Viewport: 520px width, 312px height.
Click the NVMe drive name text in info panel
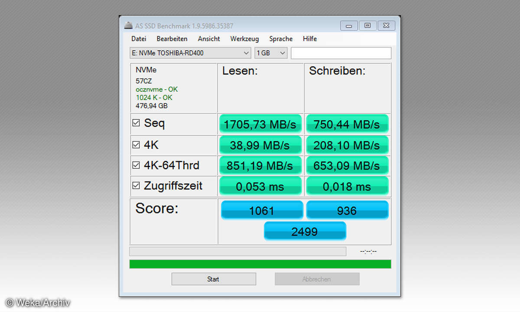click(146, 70)
